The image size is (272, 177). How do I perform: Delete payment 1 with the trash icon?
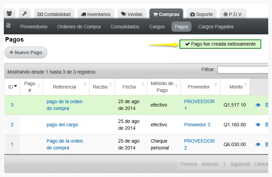click(267, 144)
